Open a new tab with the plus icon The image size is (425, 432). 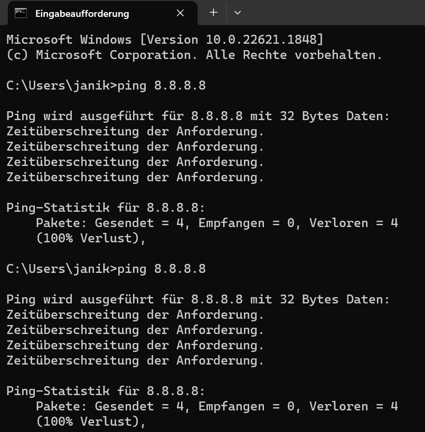213,13
